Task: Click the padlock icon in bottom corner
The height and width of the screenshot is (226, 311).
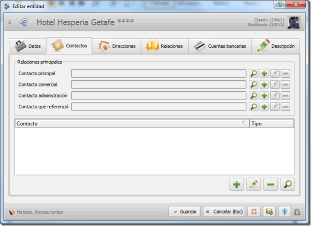Action: point(297,212)
